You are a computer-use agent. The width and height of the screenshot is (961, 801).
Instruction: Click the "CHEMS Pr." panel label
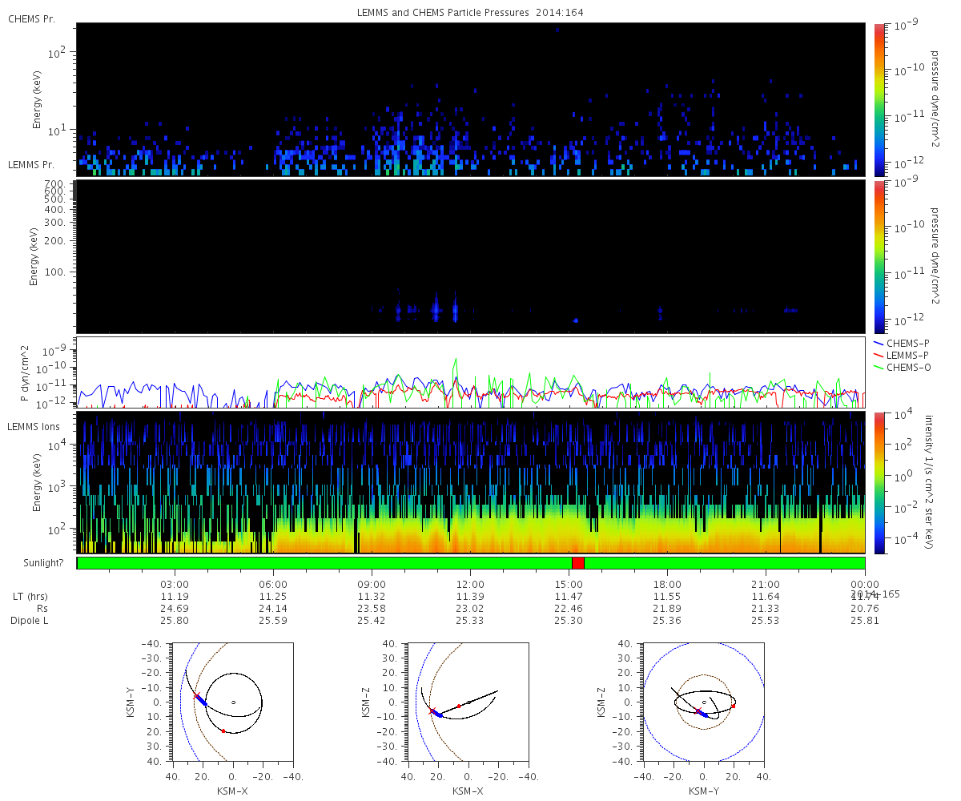coord(31,18)
